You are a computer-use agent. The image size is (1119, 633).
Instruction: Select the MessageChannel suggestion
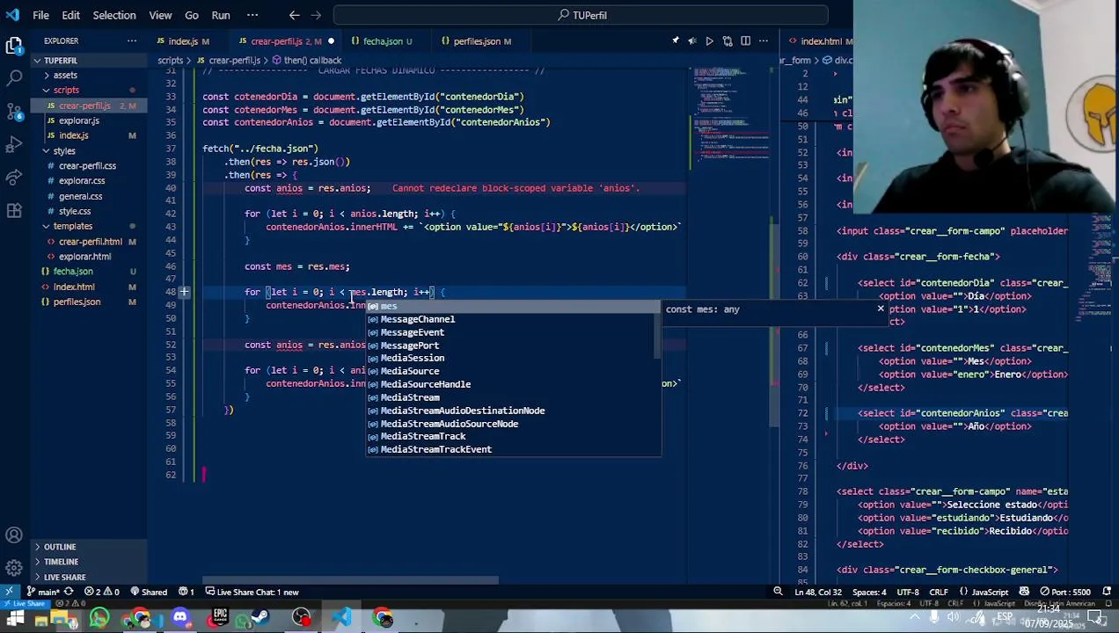pyautogui.click(x=513, y=319)
